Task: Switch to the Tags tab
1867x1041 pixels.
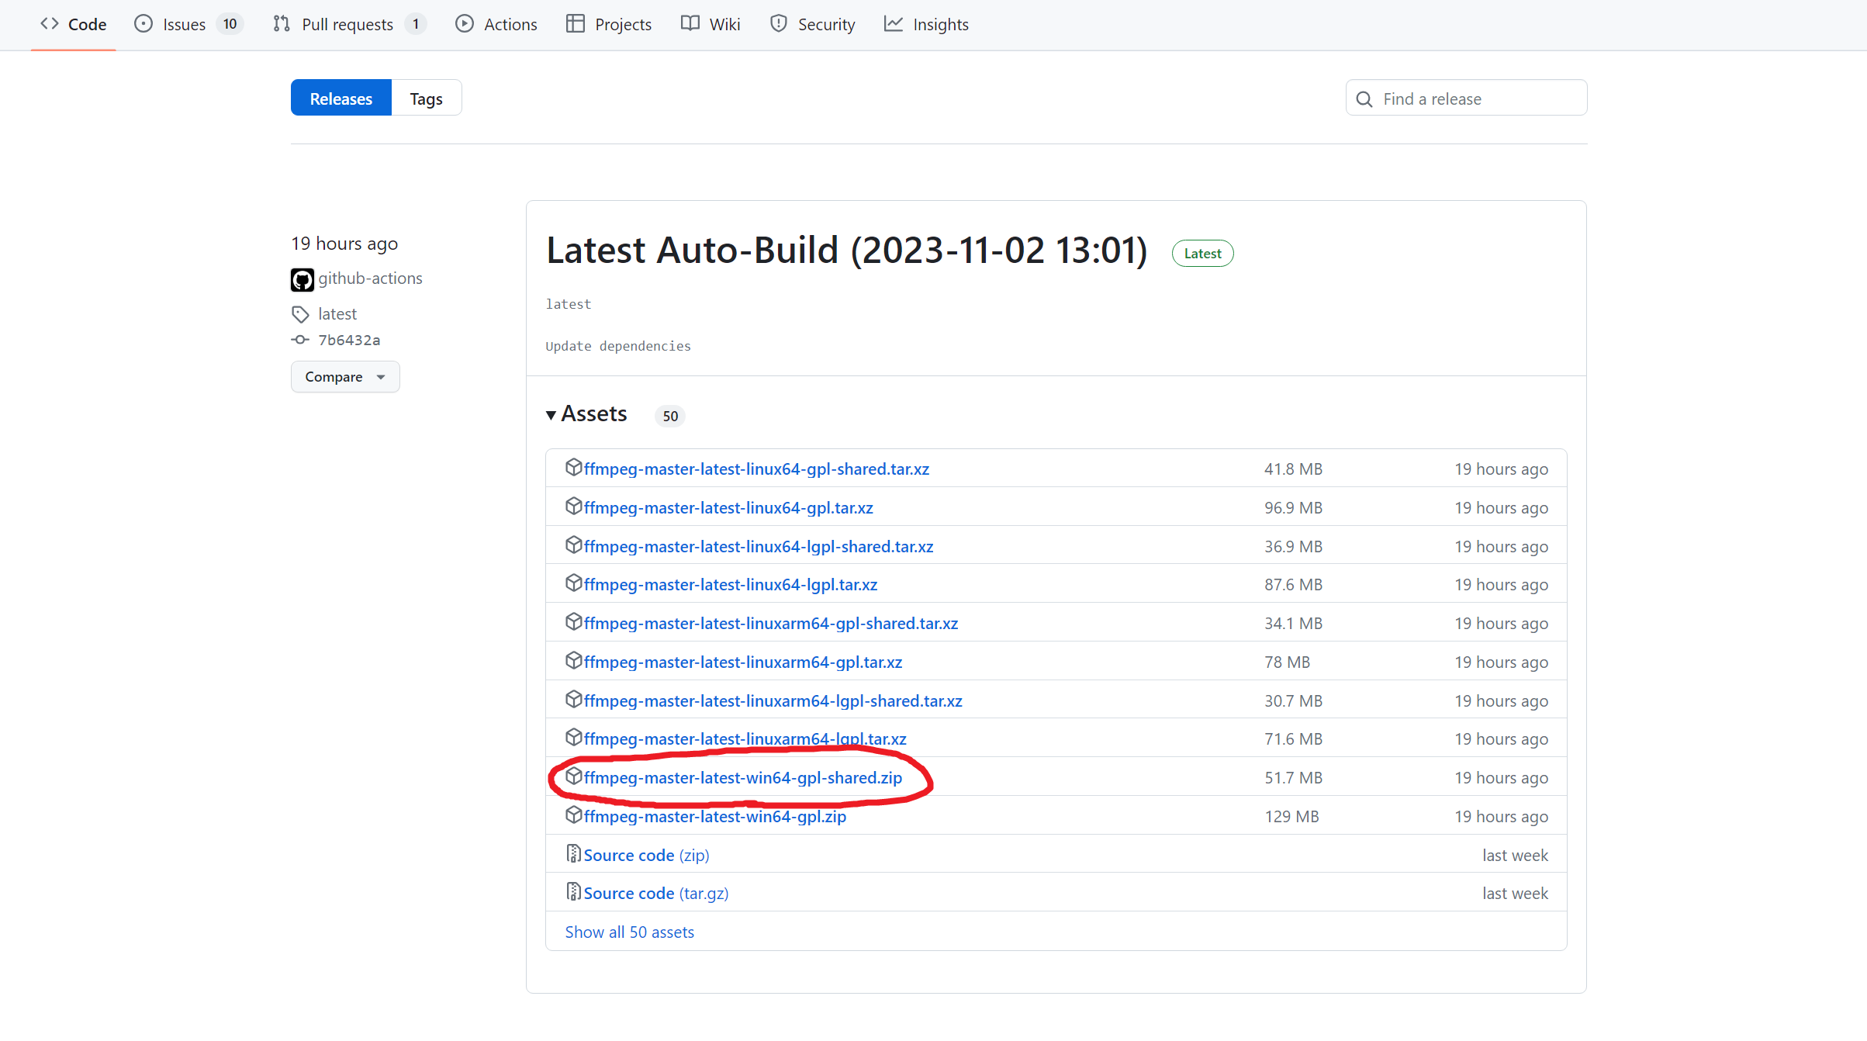Action: pyautogui.click(x=426, y=99)
